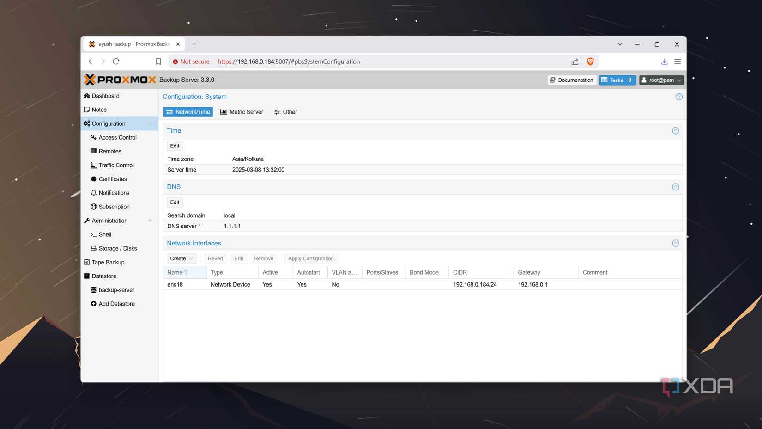Click Edit in the DNS section
762x429 pixels.
point(175,202)
